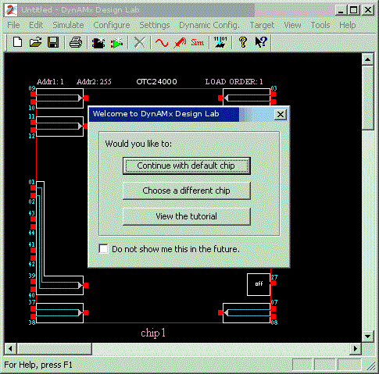Select the input cell at pins 09 and 10

[59, 98]
